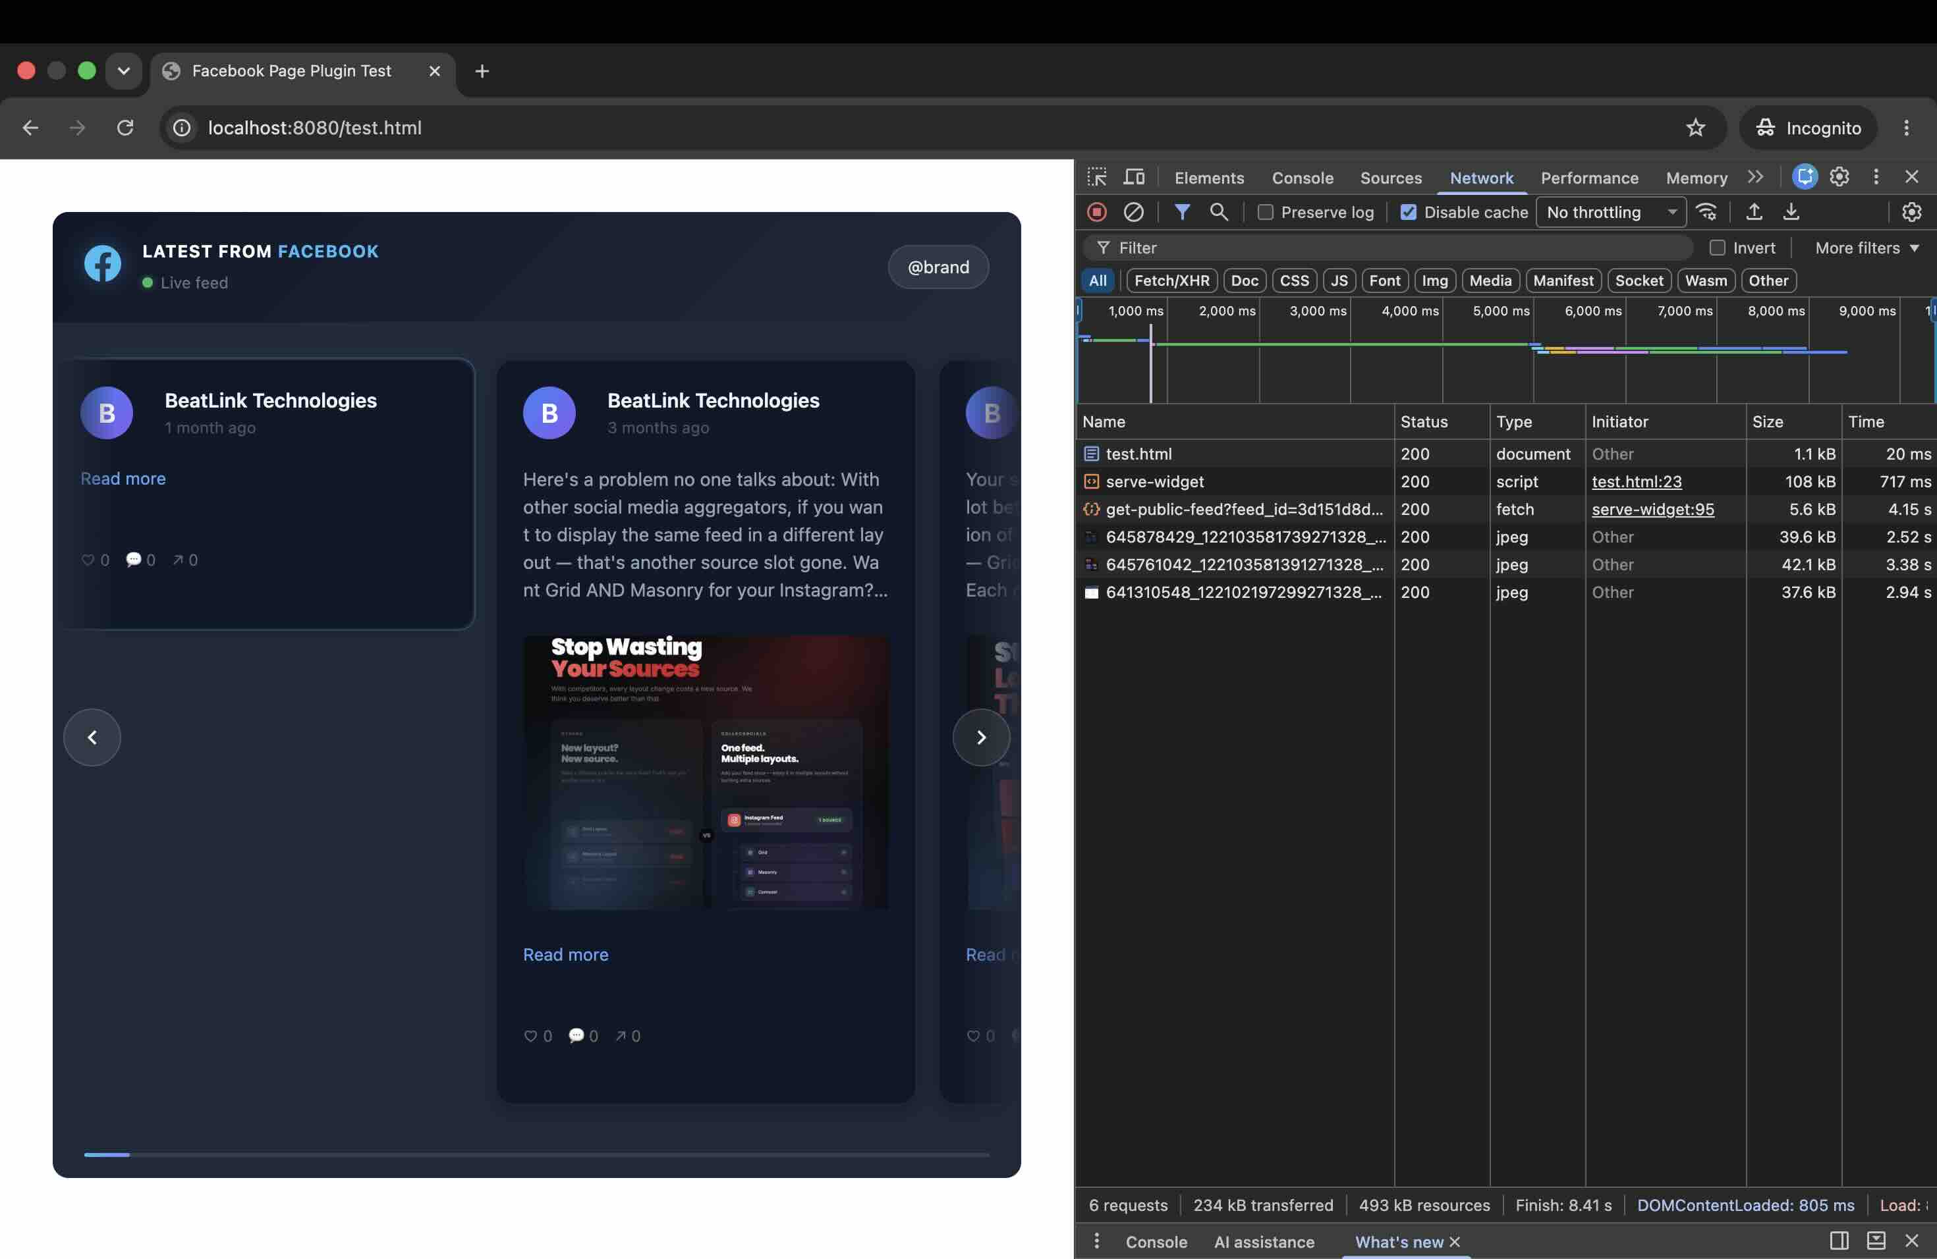1937x1259 pixels.
Task: Open the Stop Wasting Your Sources post image
Action: [705, 772]
